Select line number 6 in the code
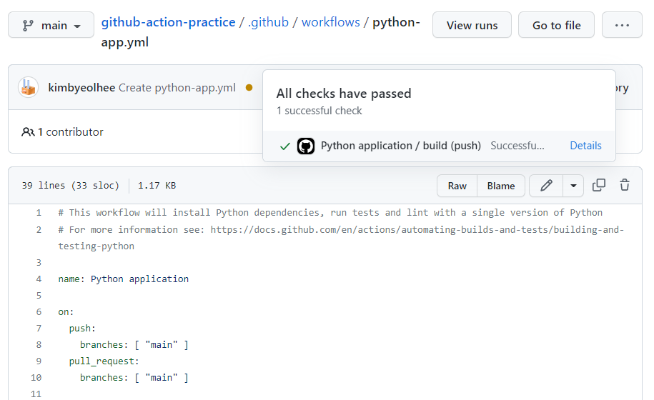Viewport: 654px width, 400px height. [x=39, y=312]
